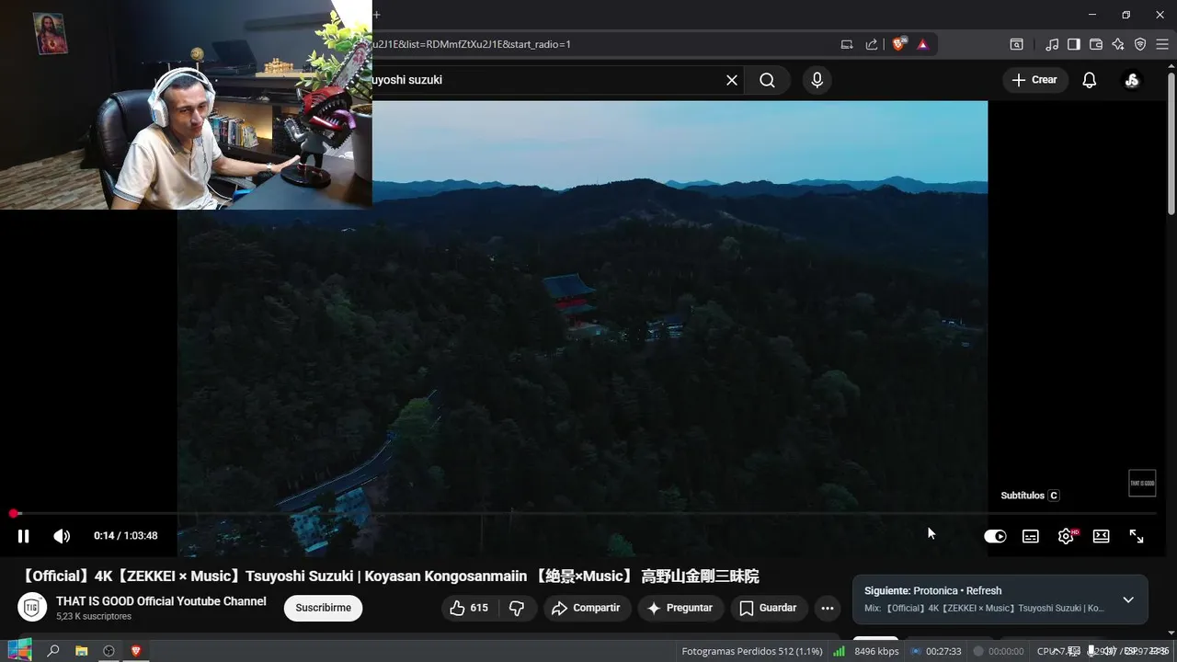Open the browser hamburger menu

tap(1161, 44)
